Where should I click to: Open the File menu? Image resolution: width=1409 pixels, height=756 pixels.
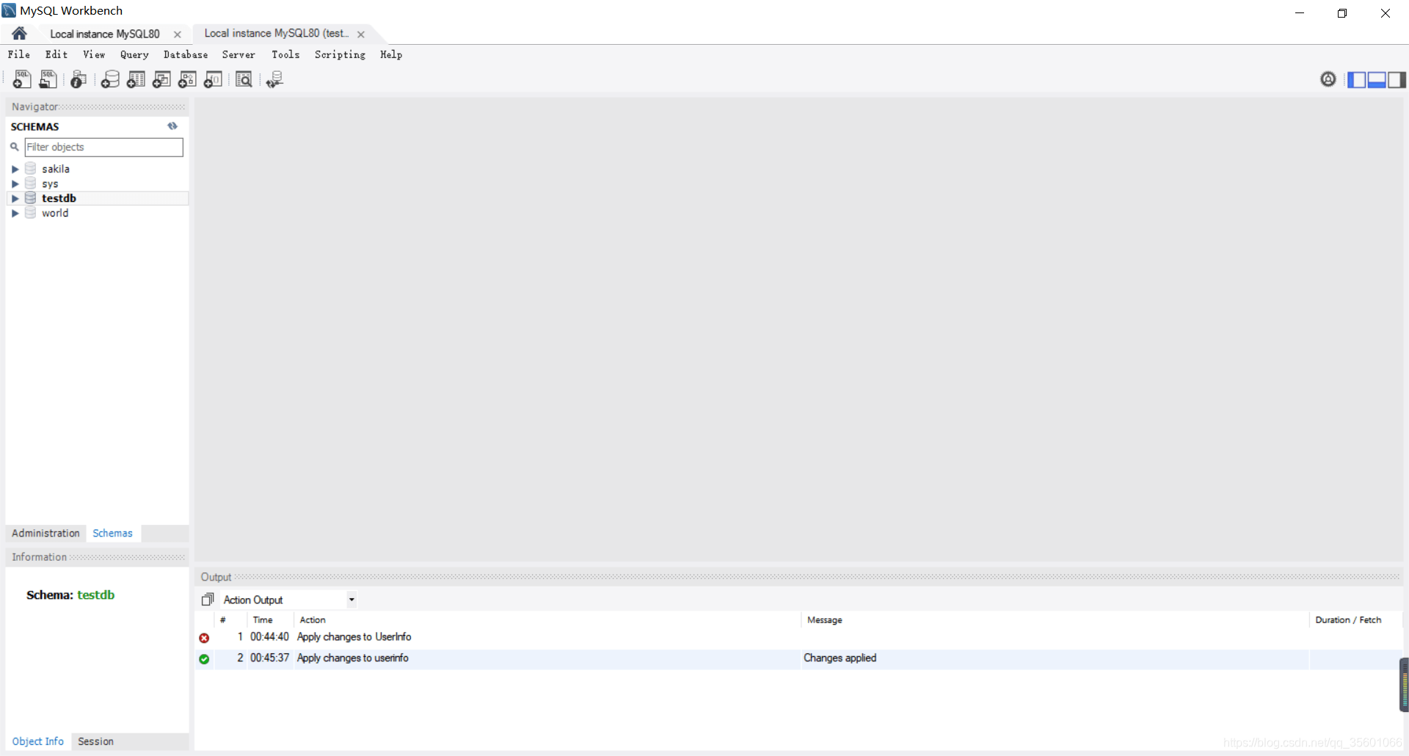click(x=19, y=54)
